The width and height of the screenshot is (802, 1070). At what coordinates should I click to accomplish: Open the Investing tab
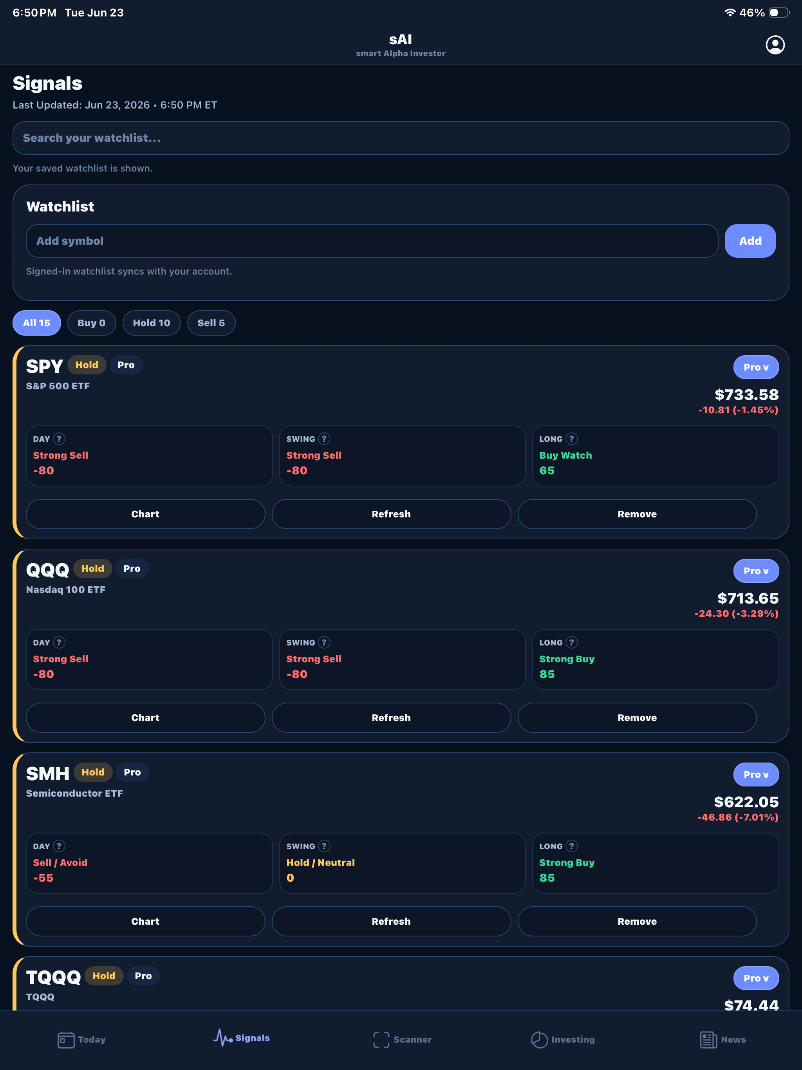(563, 1039)
